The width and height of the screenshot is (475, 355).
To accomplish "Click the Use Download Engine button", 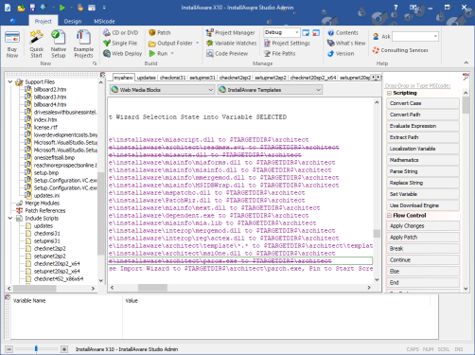I will pos(423,205).
